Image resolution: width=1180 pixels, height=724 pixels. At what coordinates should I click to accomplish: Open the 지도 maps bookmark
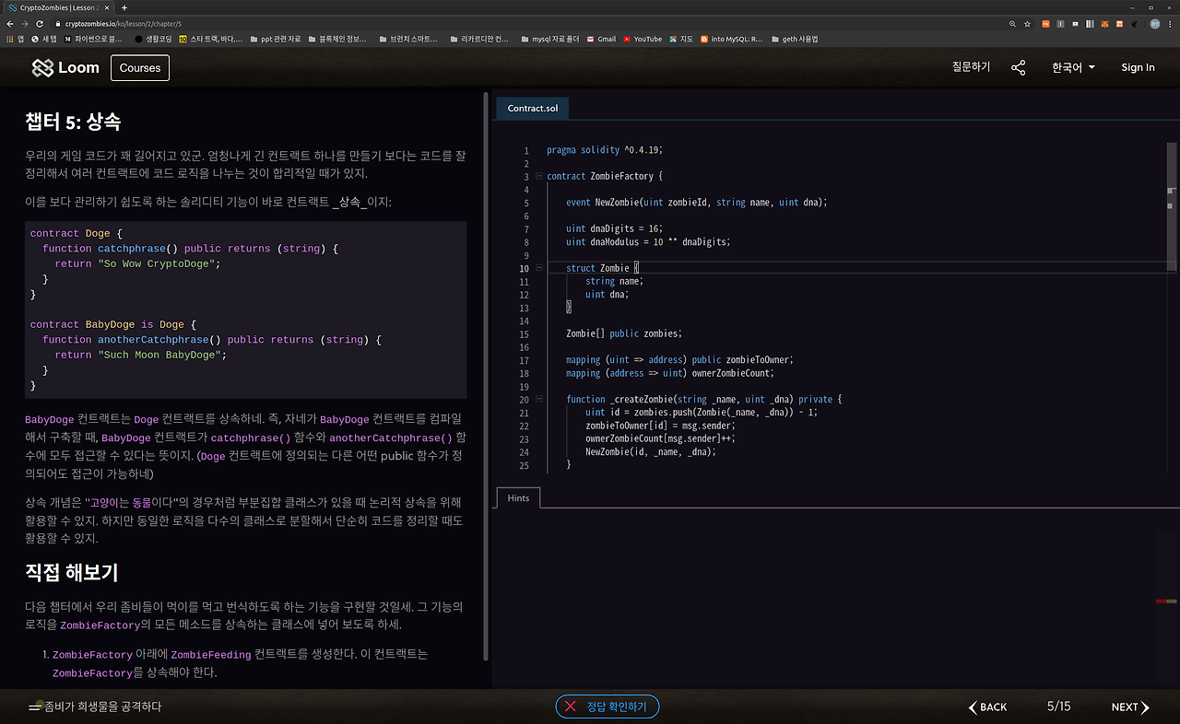[681, 40]
